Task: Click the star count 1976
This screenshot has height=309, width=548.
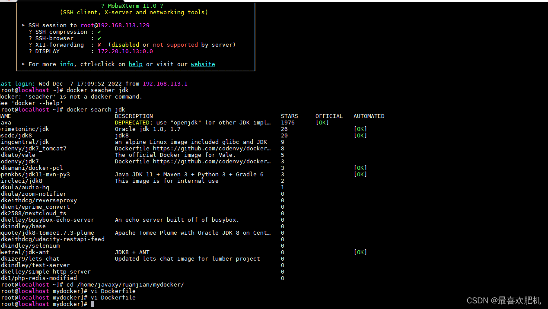Action: coord(288,122)
